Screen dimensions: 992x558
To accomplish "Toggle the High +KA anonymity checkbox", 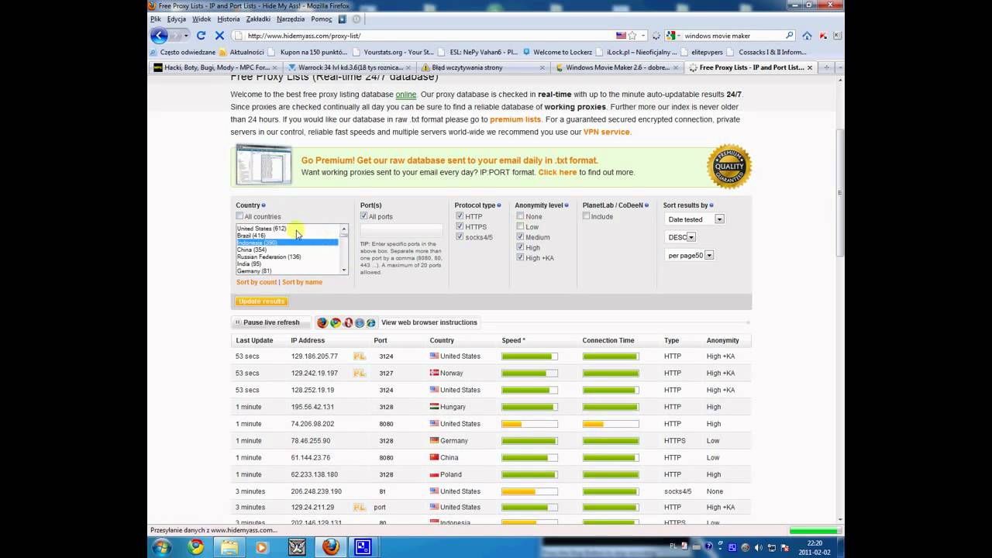I will [x=520, y=257].
